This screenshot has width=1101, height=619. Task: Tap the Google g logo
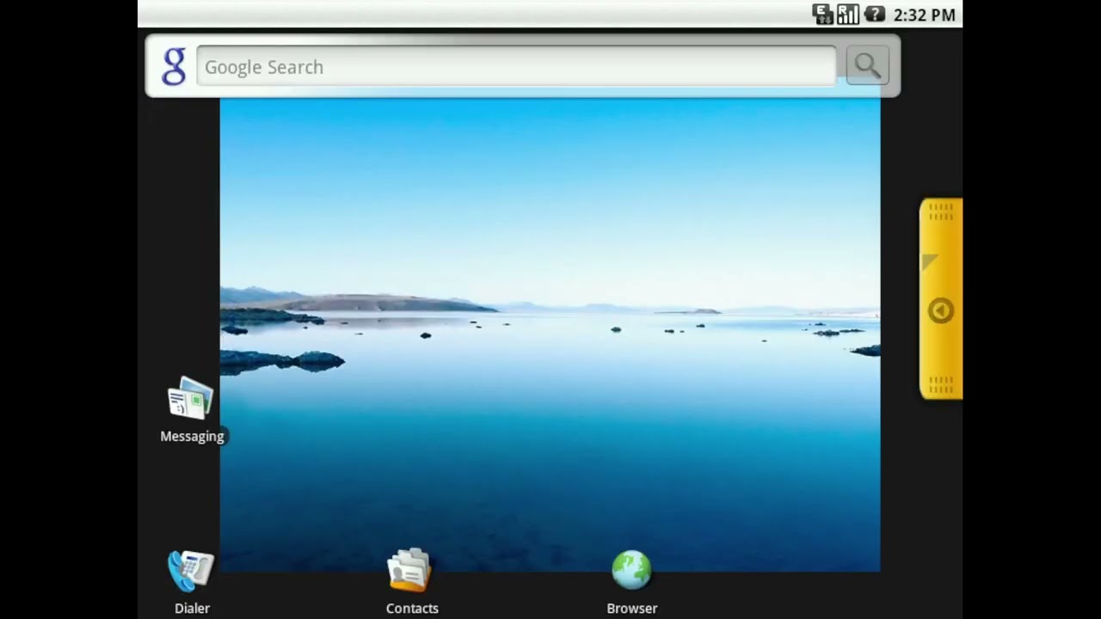[x=174, y=66]
